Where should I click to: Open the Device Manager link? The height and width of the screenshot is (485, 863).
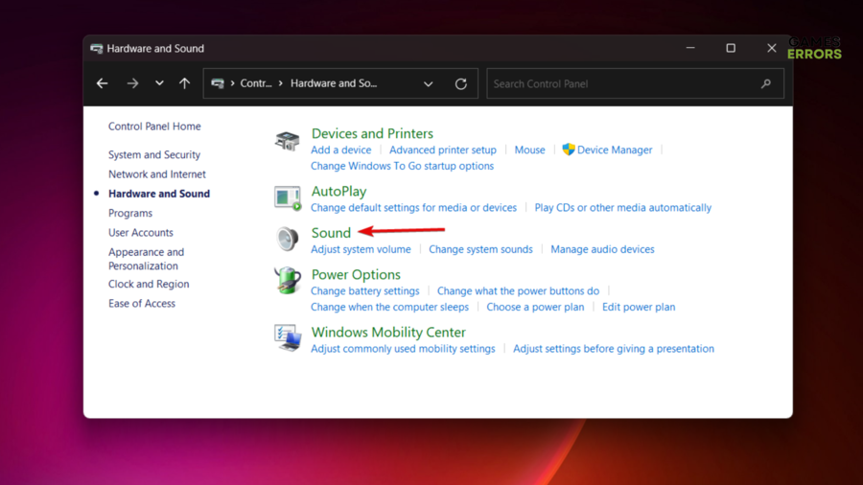[x=614, y=150]
